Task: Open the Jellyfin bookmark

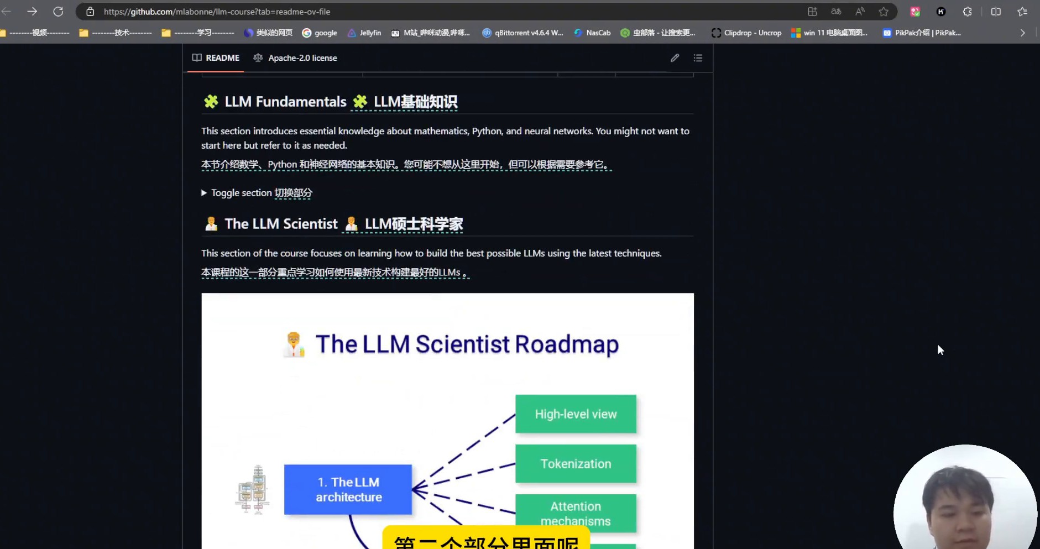Action: click(x=364, y=33)
